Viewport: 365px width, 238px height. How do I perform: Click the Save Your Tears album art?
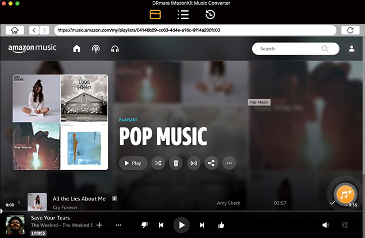click(x=15, y=225)
